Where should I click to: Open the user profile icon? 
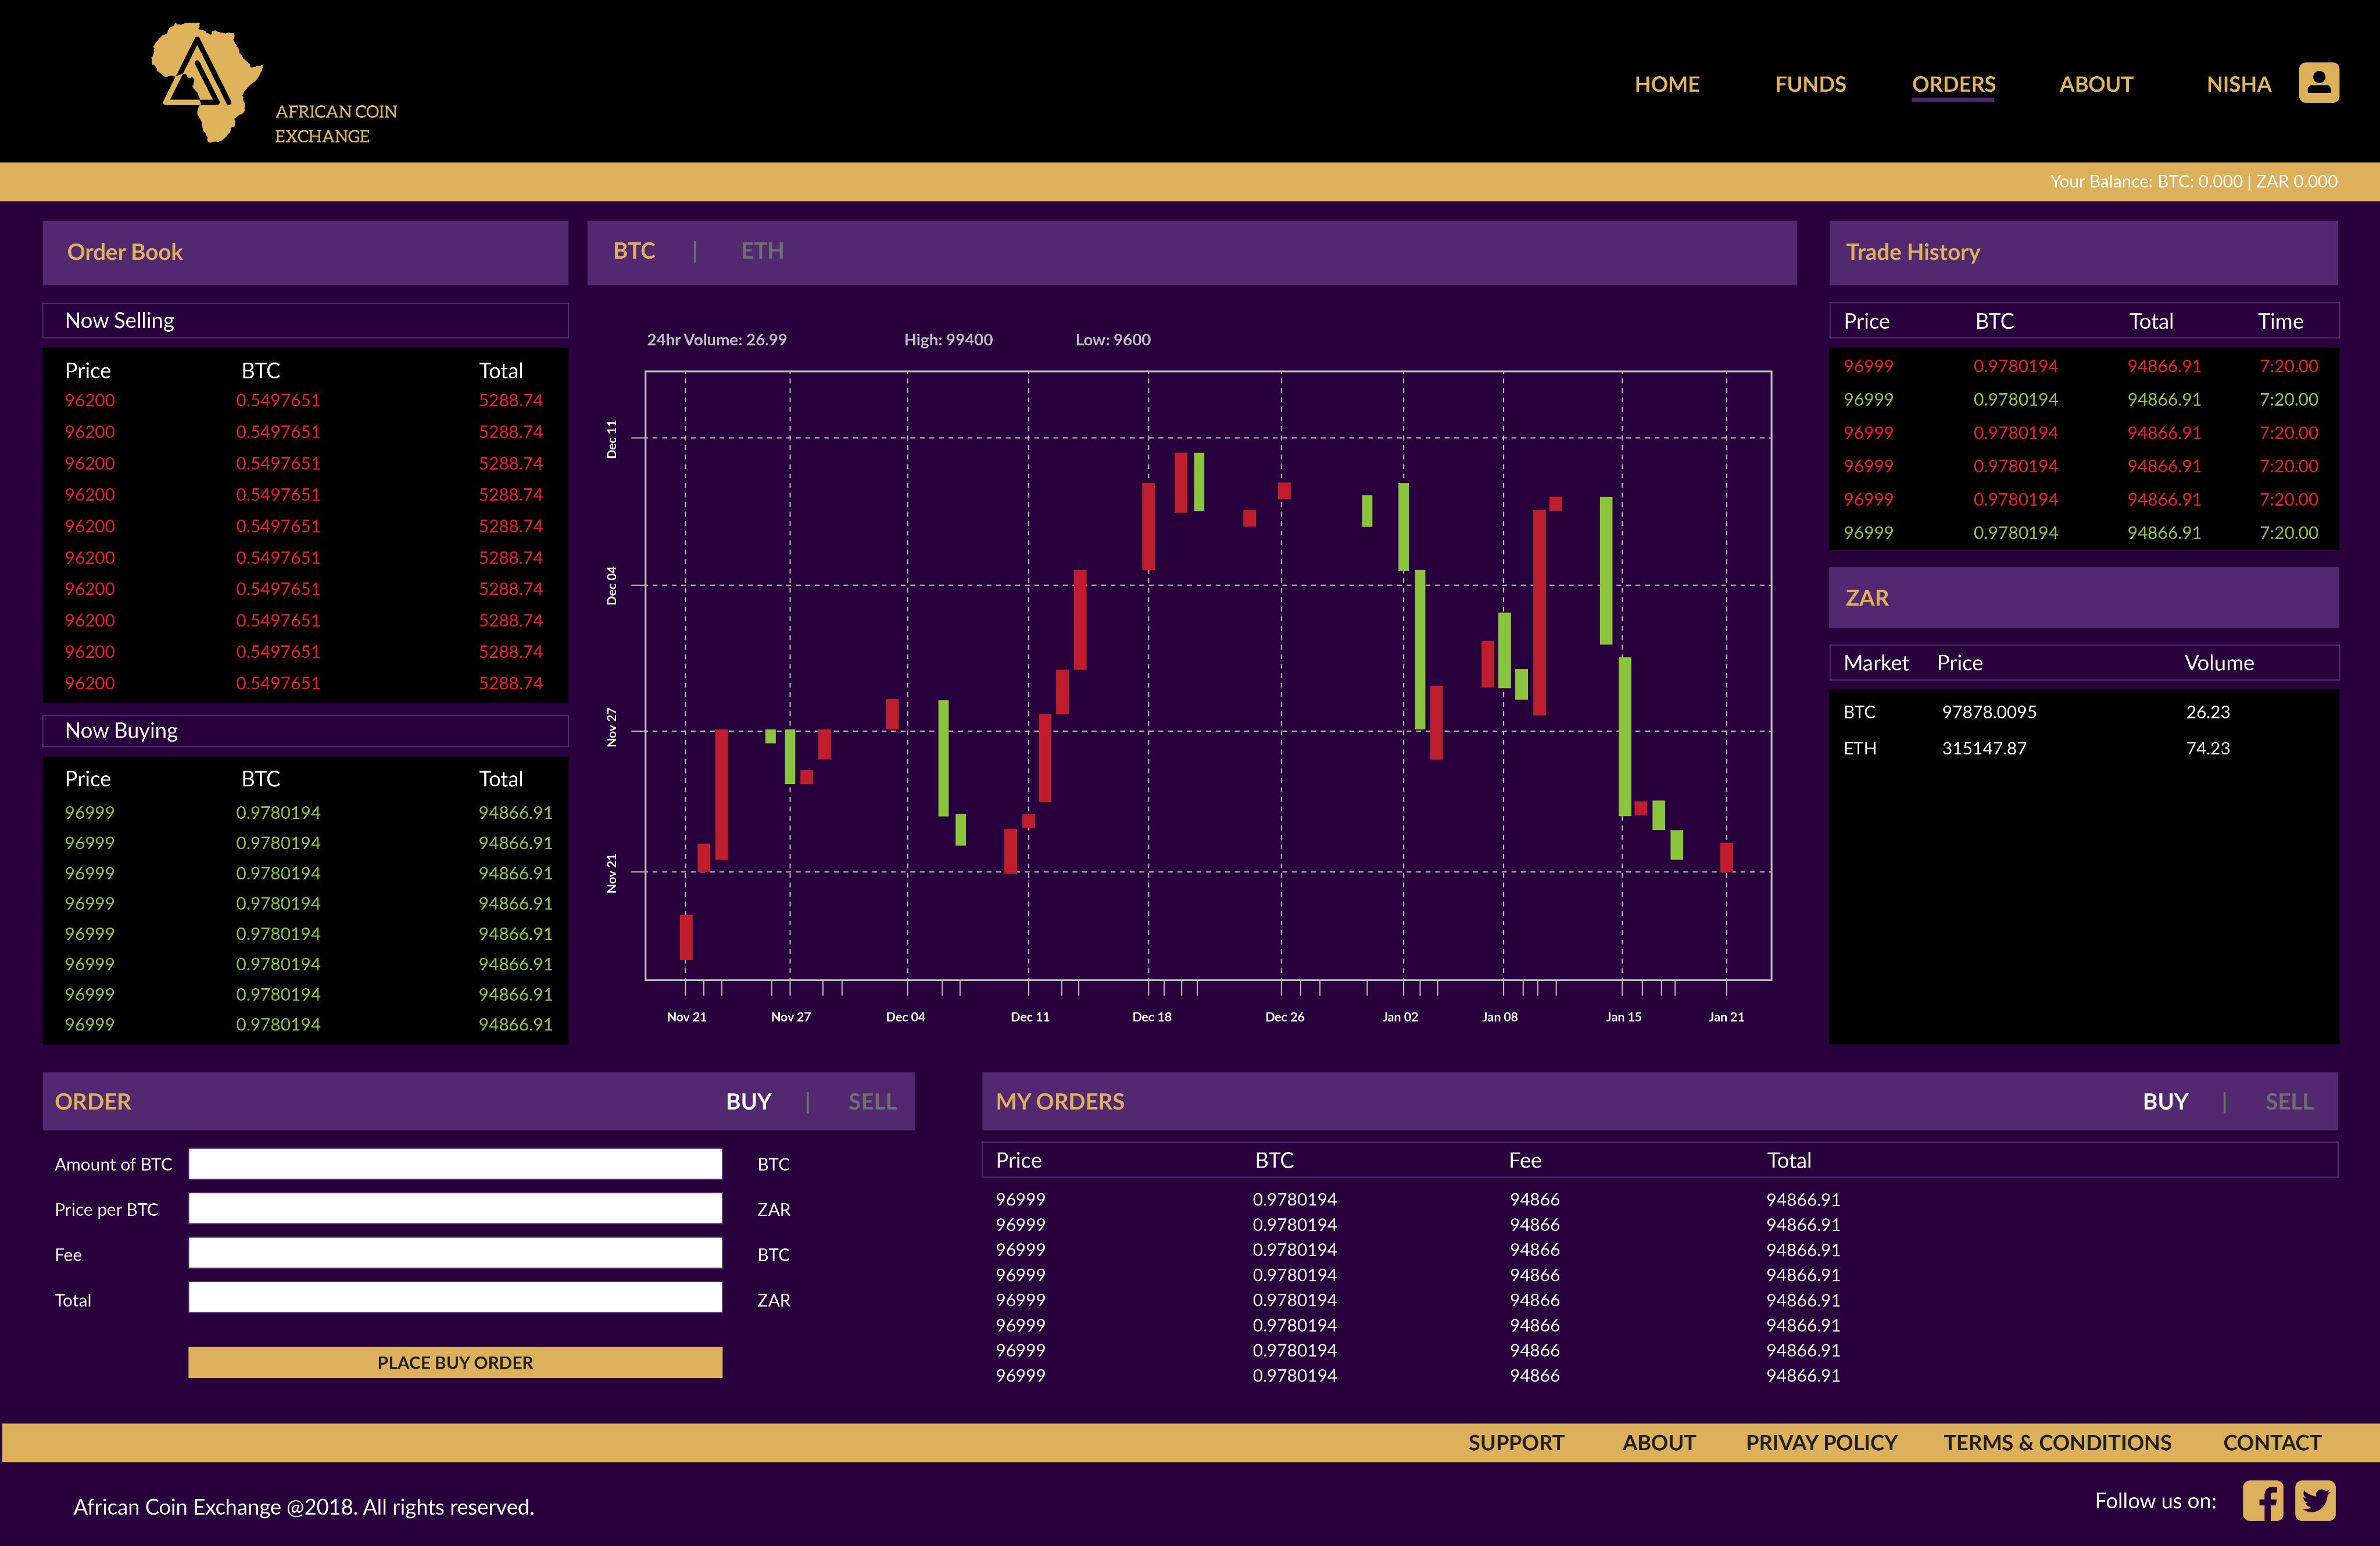click(2318, 83)
